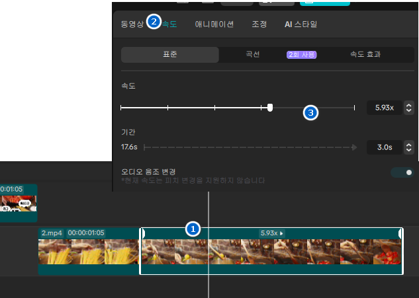Click the 3.0s duration input field
The height and width of the screenshot is (298, 419).
(384, 147)
